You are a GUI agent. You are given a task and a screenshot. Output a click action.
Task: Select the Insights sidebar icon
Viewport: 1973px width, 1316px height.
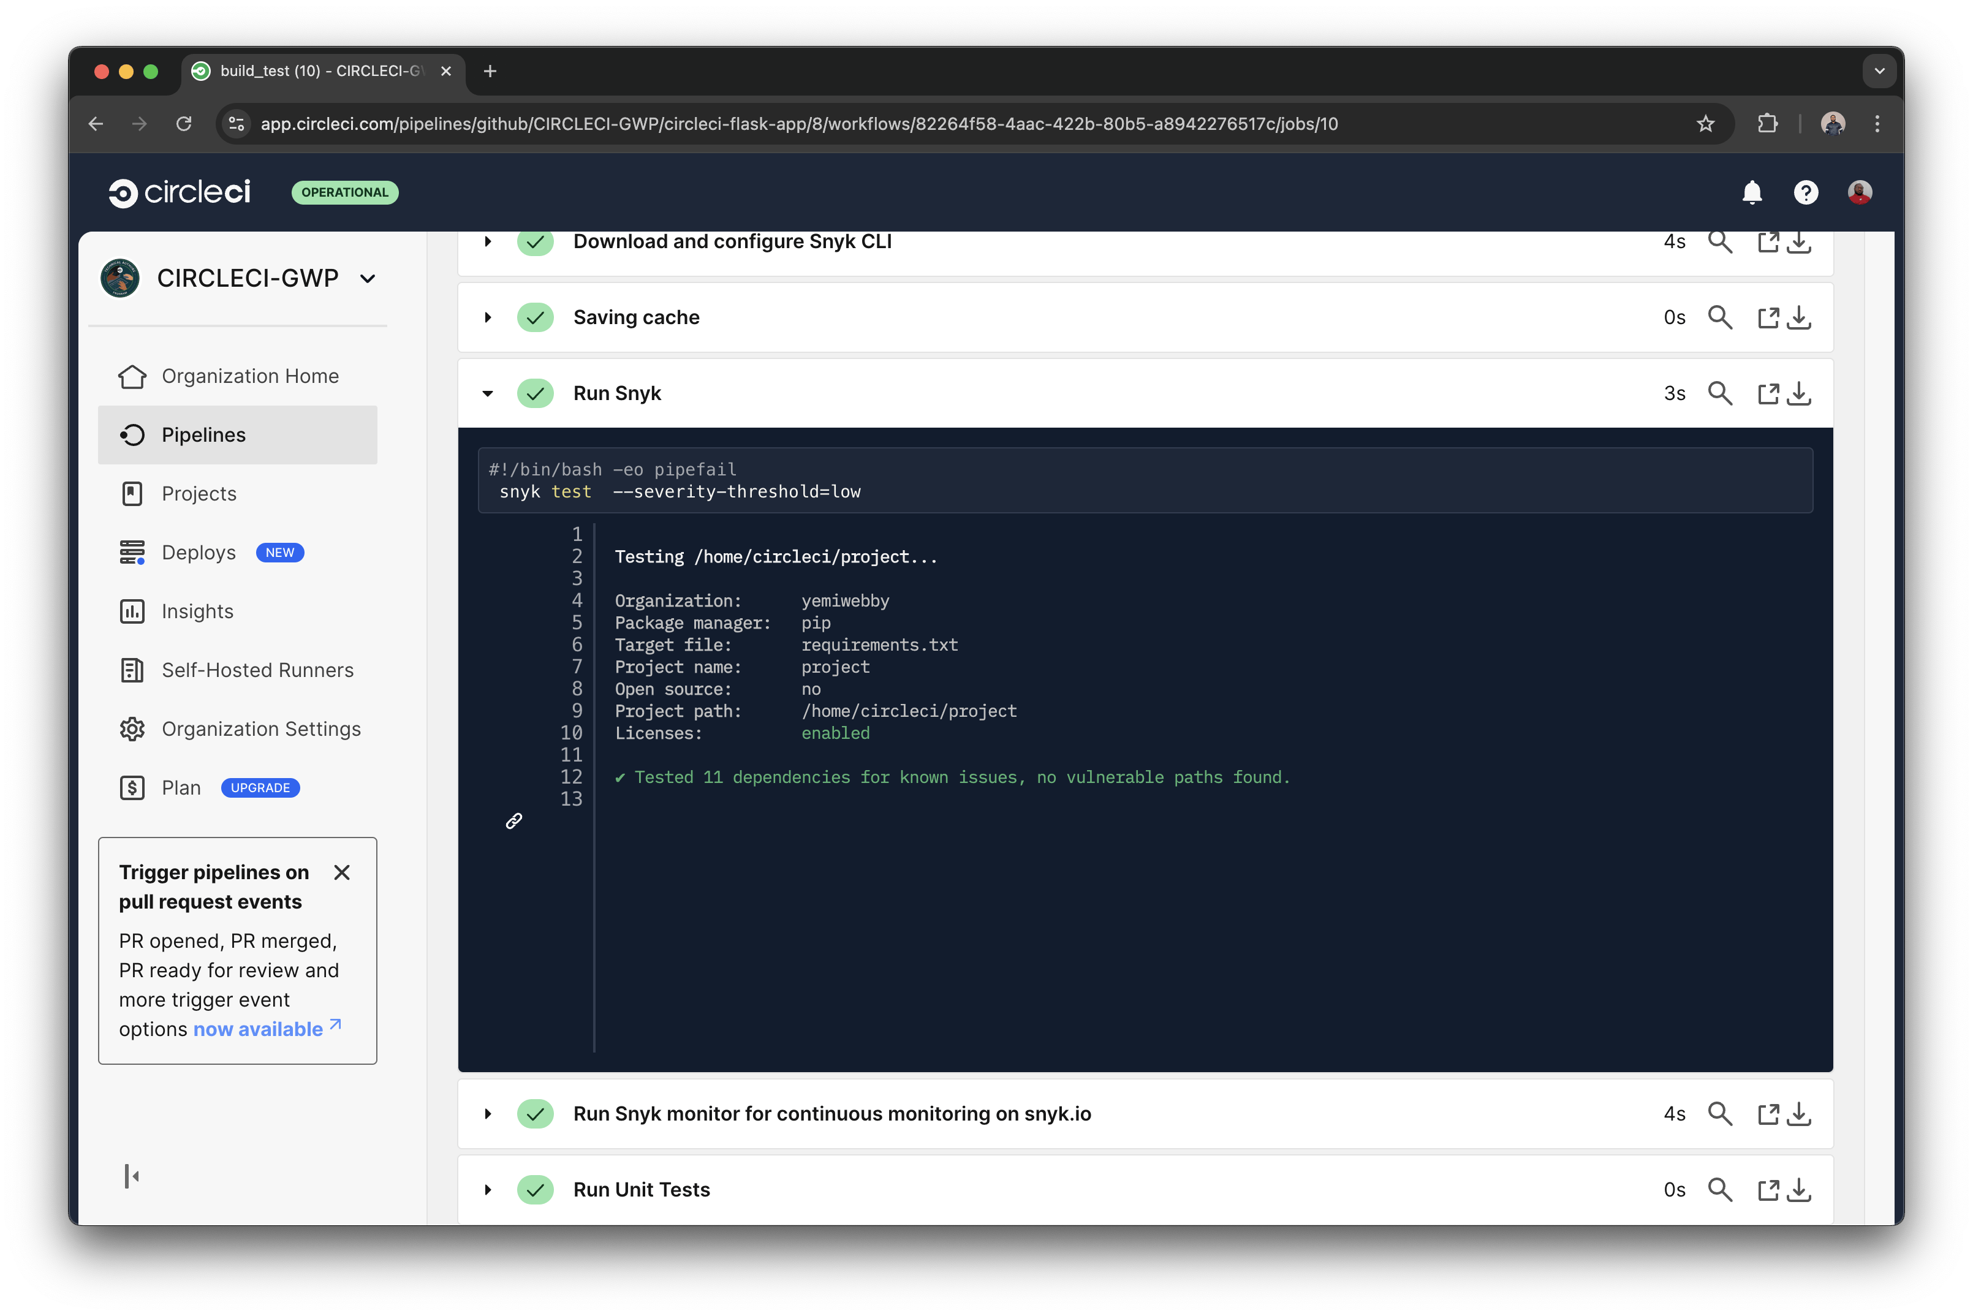132,611
